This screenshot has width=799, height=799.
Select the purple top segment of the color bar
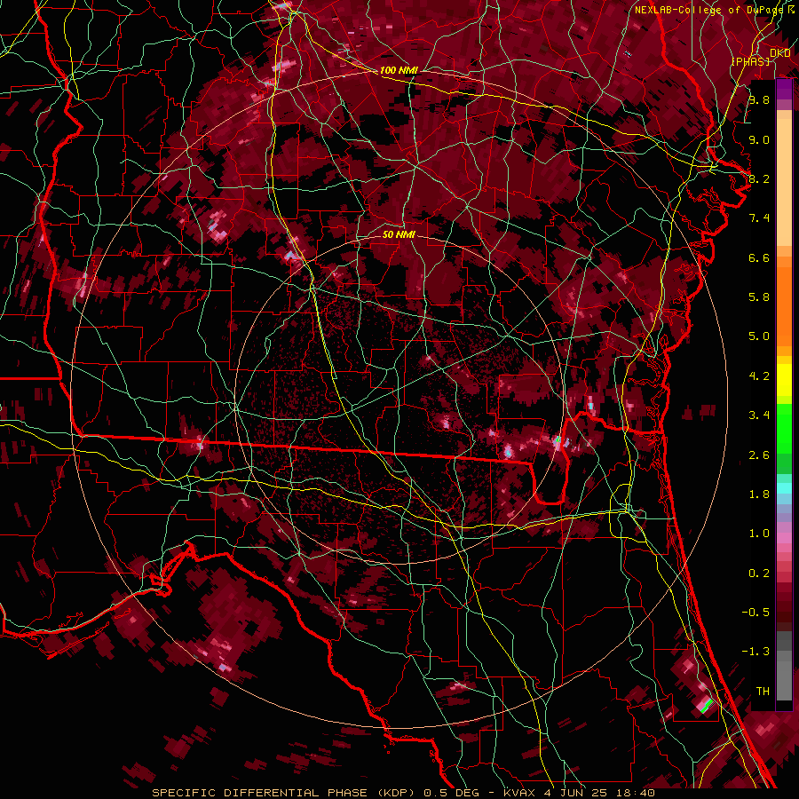(x=784, y=89)
